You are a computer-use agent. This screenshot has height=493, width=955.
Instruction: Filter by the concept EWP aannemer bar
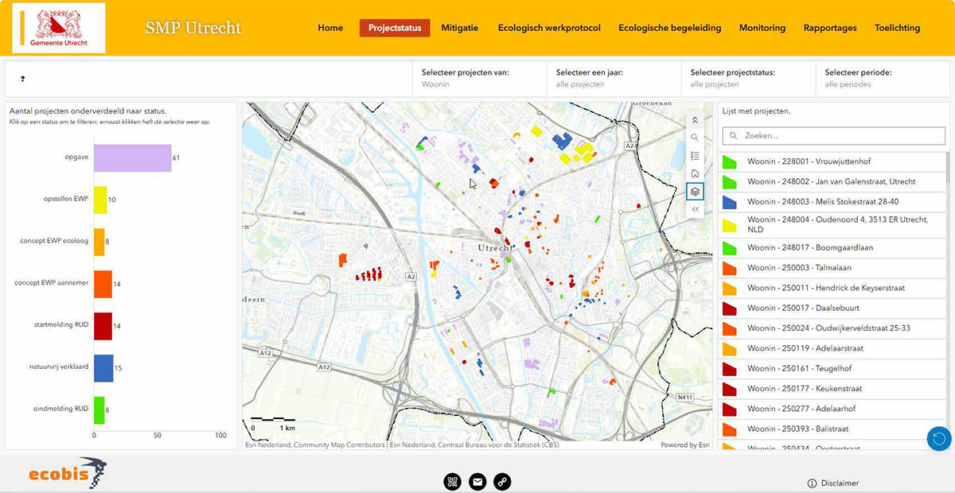pos(103,284)
